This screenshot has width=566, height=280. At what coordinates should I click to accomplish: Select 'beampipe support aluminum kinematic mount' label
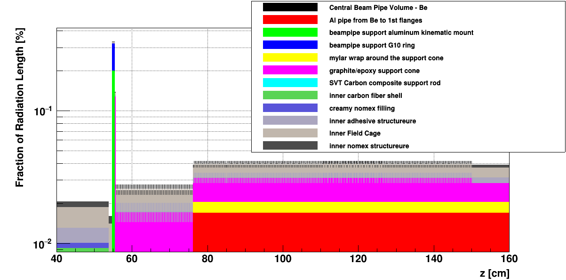(401, 32)
